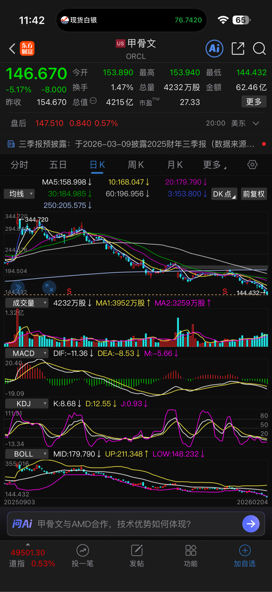Switch to the 五日 tab
The image size is (272, 592).
pyautogui.click(x=58, y=165)
